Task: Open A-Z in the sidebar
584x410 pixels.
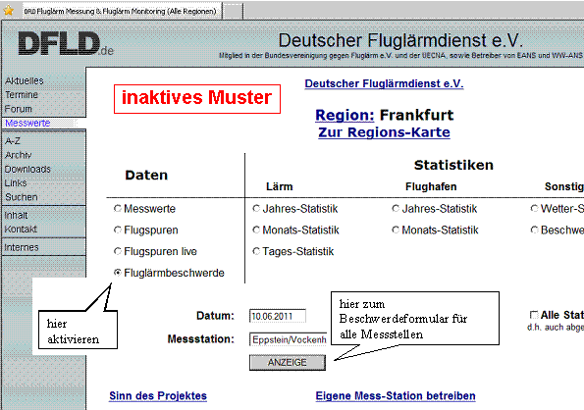Action: [x=13, y=141]
